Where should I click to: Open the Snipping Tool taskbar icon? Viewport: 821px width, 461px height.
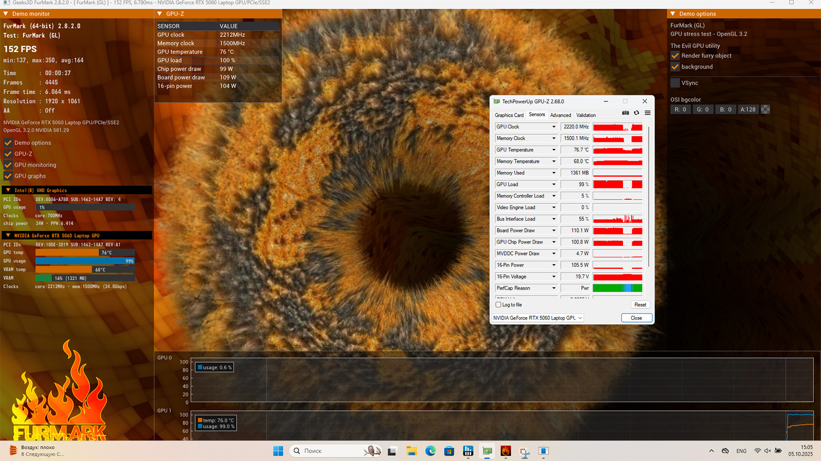pyautogui.click(x=524, y=451)
